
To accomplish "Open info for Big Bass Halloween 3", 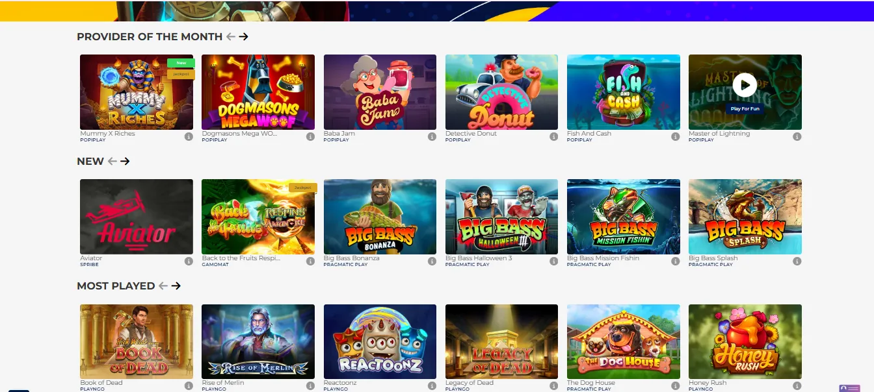I will coord(553,262).
